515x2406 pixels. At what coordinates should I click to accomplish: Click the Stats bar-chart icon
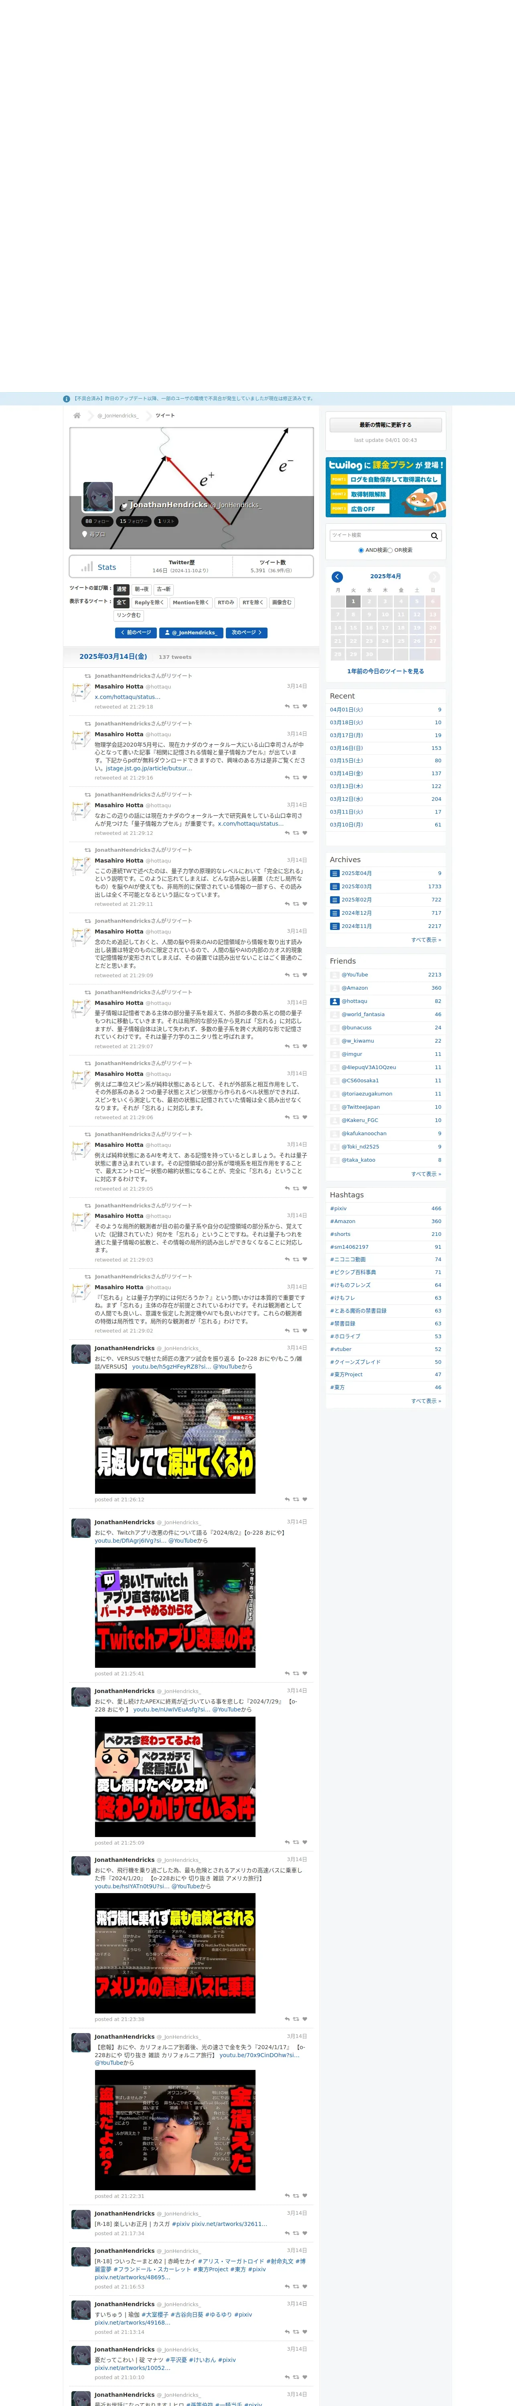(x=87, y=567)
